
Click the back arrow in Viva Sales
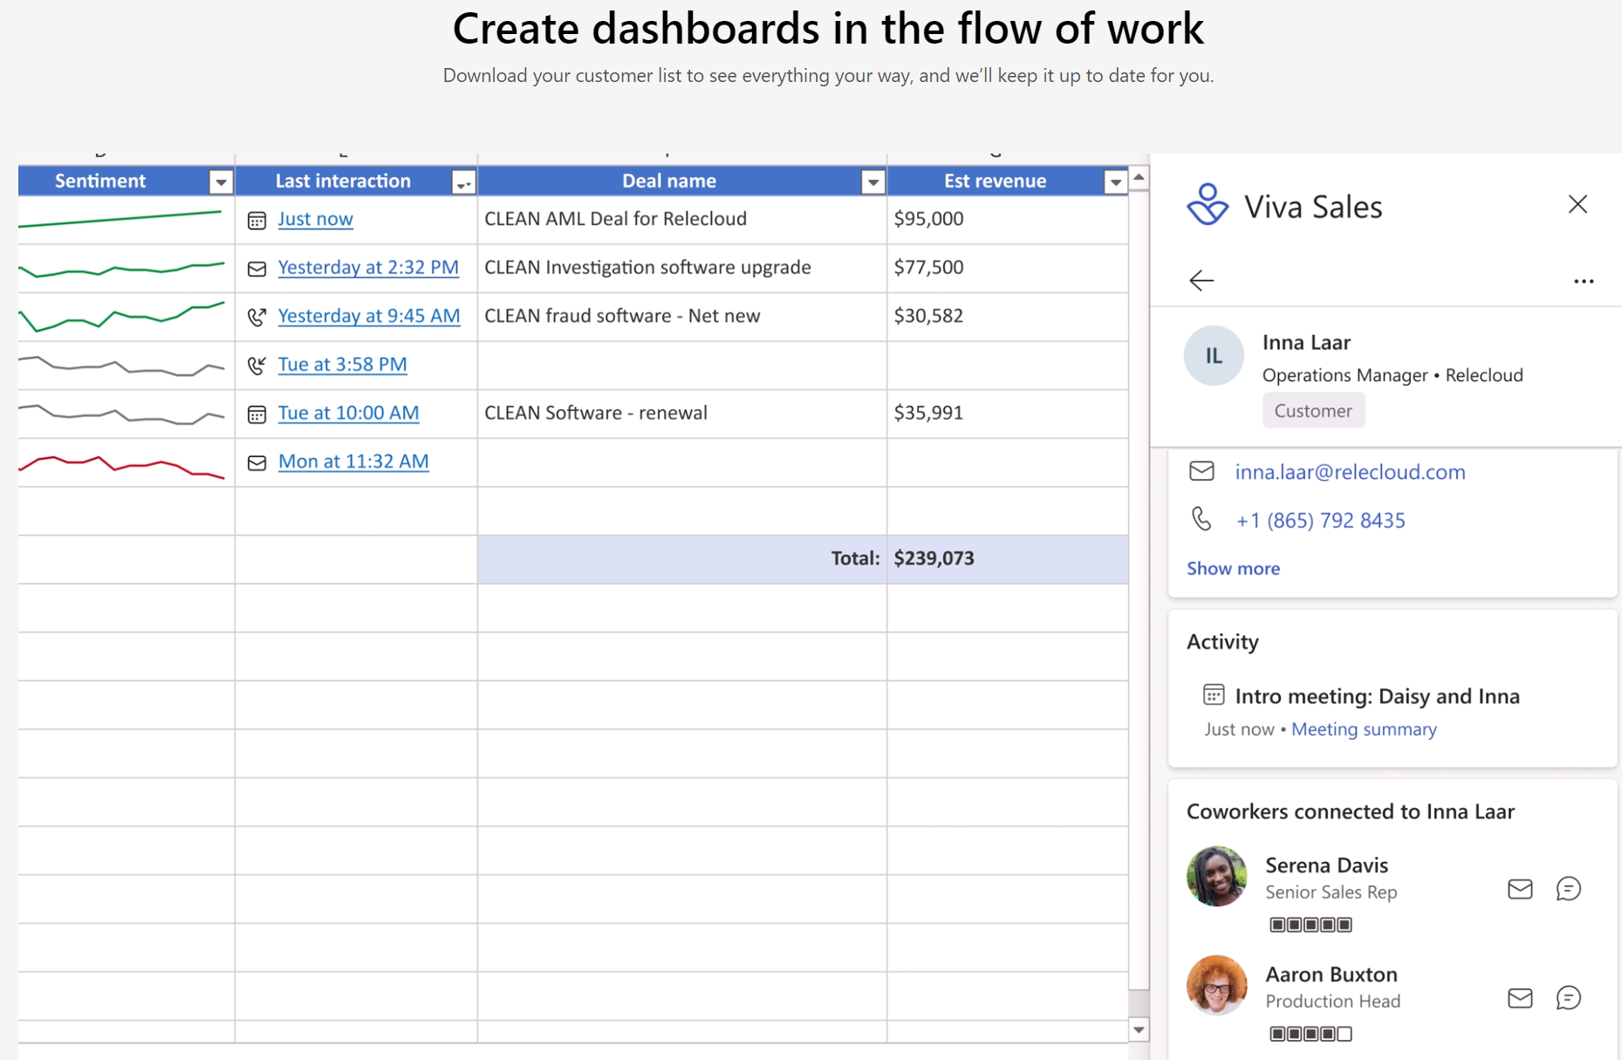coord(1201,280)
